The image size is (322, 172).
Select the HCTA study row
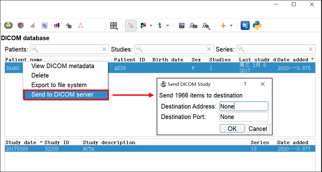(x=126, y=149)
